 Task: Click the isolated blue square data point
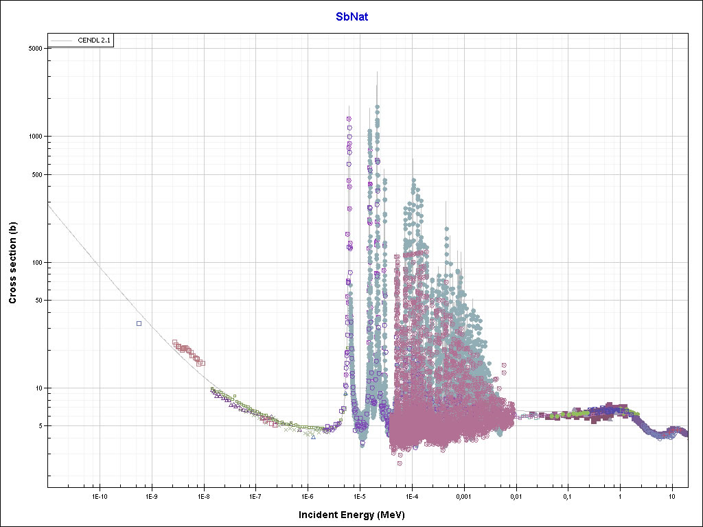click(x=139, y=323)
